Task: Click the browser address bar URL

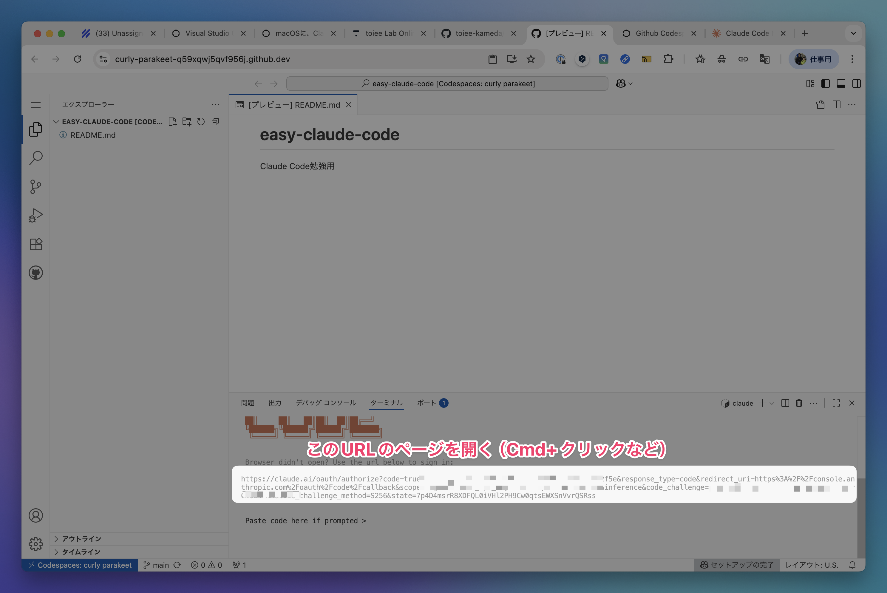Action: pyautogui.click(x=202, y=59)
